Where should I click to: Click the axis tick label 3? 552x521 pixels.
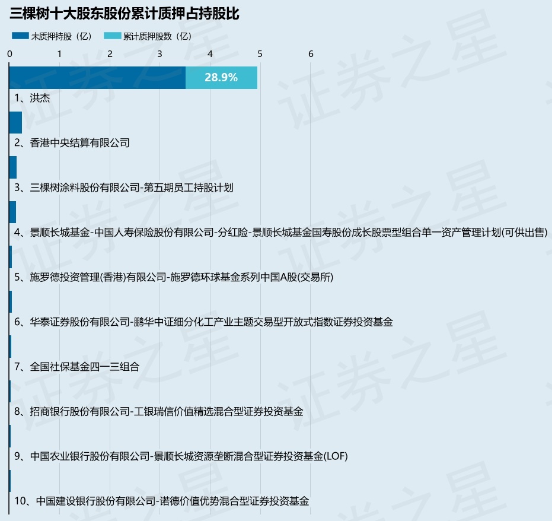coord(160,54)
